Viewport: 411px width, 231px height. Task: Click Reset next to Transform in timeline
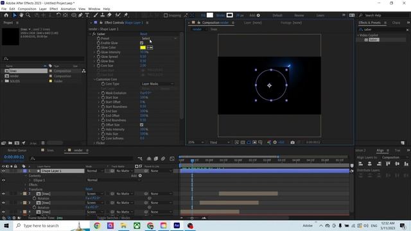(89, 189)
